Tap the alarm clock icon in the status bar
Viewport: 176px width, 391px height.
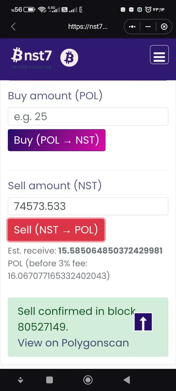(149, 9)
